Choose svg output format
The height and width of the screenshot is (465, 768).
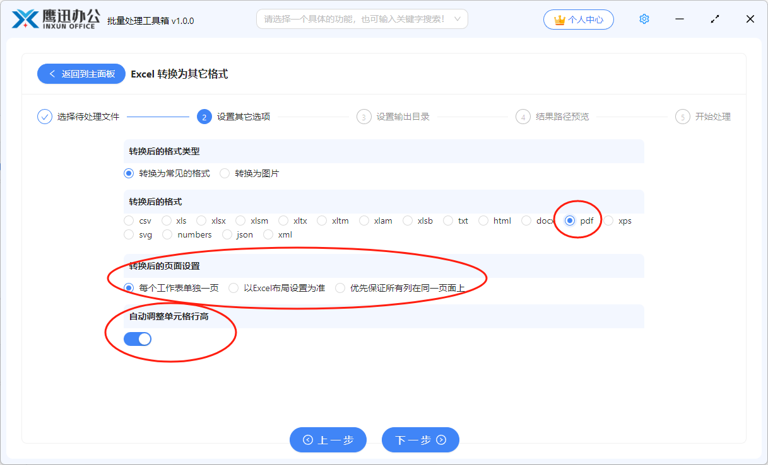(x=129, y=234)
